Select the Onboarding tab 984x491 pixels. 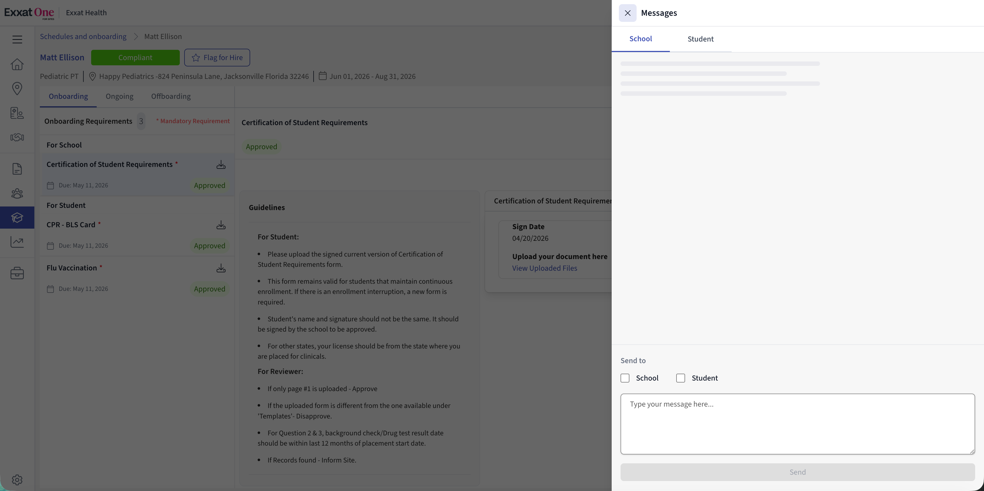(x=68, y=97)
